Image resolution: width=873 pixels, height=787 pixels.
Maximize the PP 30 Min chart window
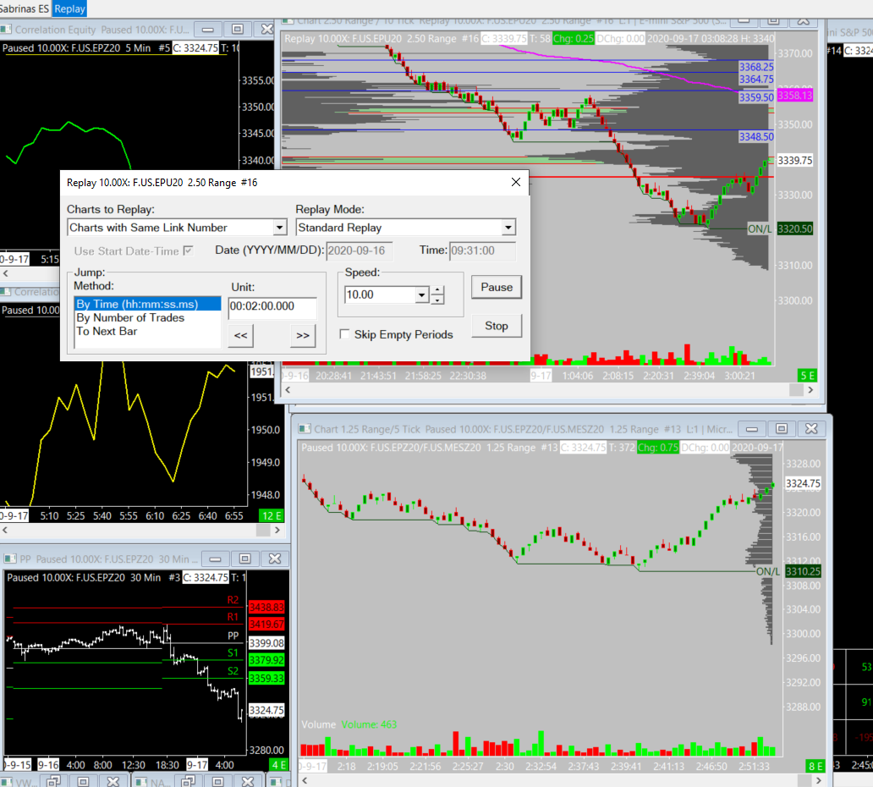[245, 559]
